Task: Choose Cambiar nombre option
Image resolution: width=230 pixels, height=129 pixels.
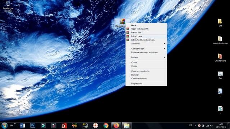Action: [146, 78]
